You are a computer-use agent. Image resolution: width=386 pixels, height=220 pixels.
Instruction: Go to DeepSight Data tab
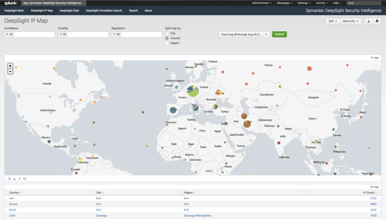(x=69, y=11)
